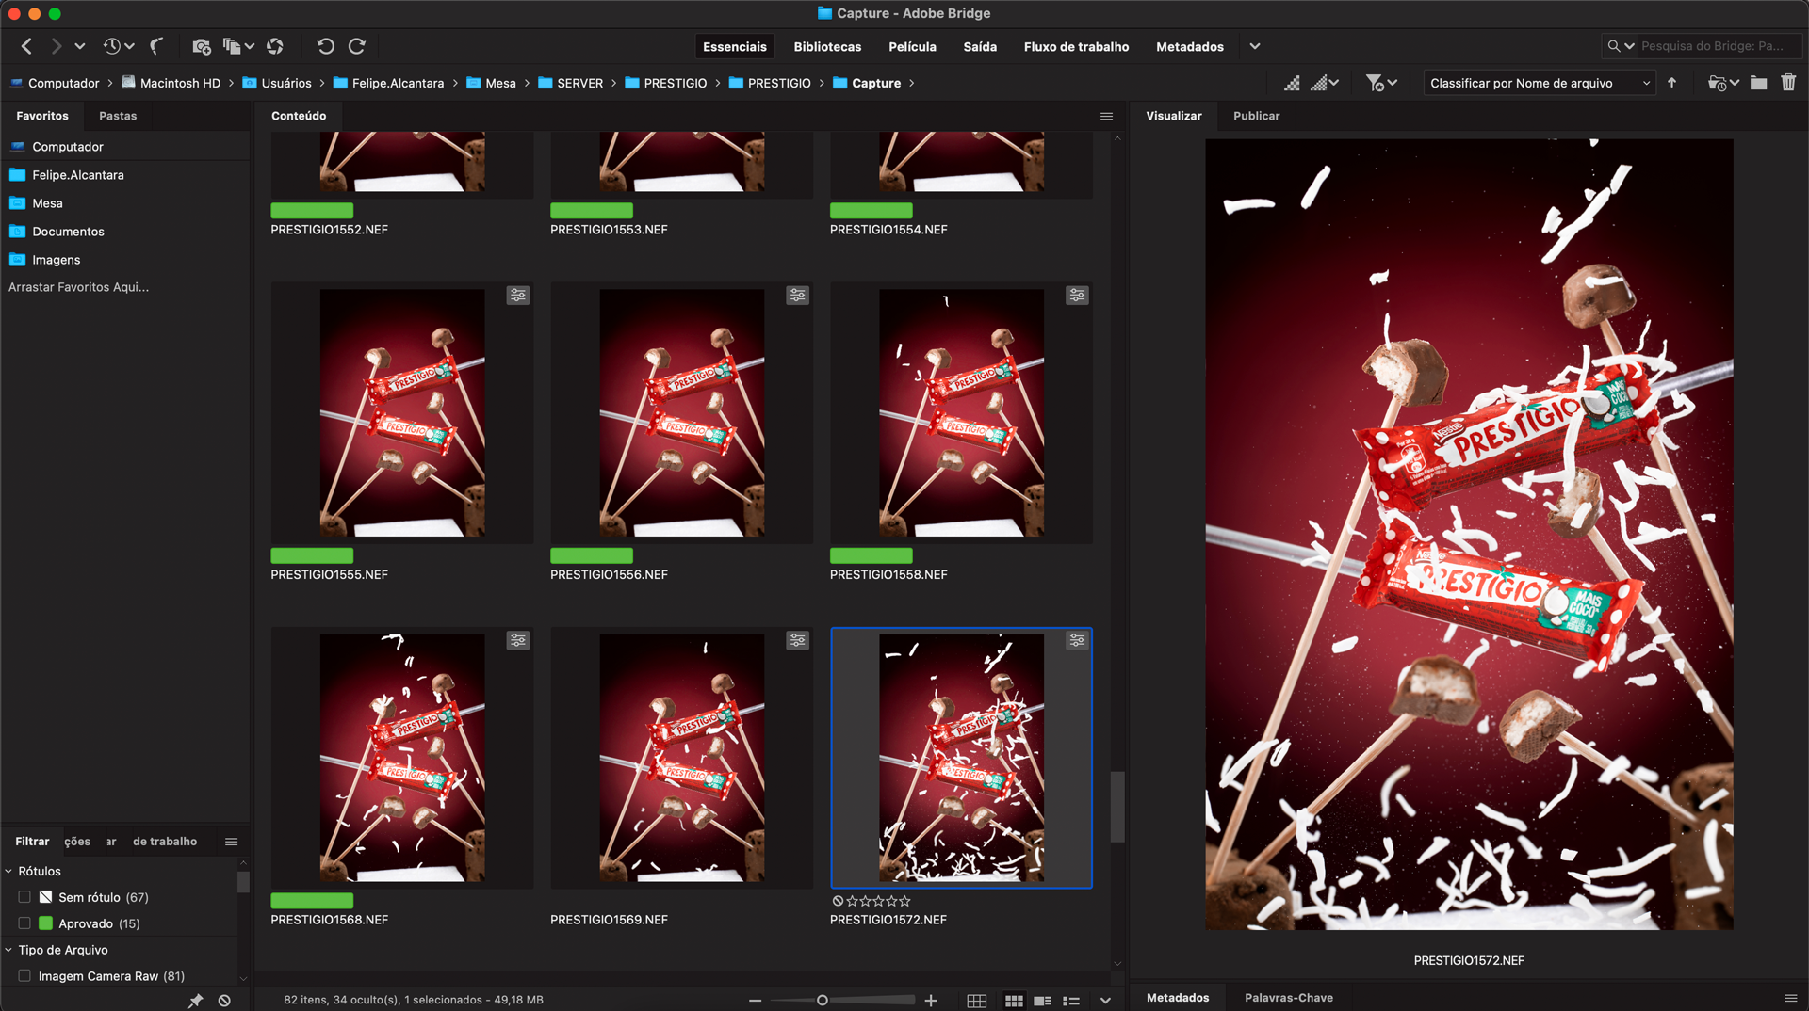This screenshot has height=1011, width=1809.
Task: Switch to the Película workspace
Action: click(912, 46)
